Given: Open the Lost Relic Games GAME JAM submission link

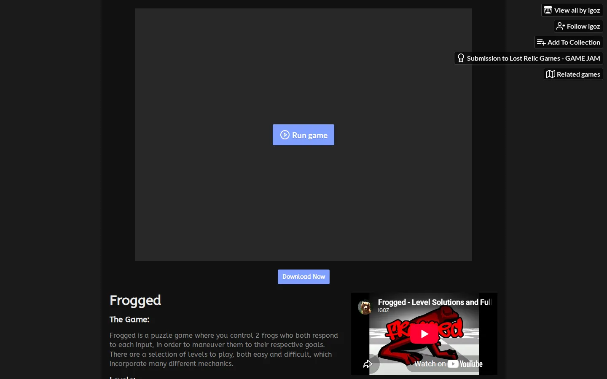Looking at the screenshot, I should [x=529, y=58].
